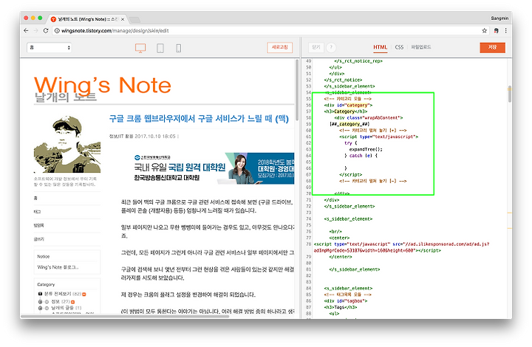Open the 구글 크롬 웹브라우저 post title
This screenshot has width=532, height=347.
[x=199, y=119]
